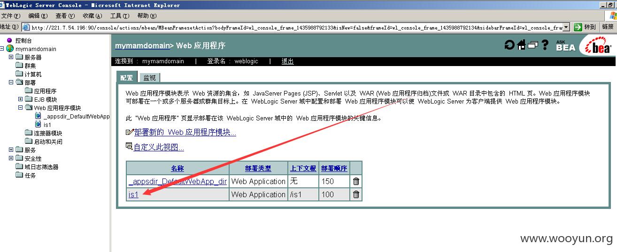Delete the is1 application using trash icon
Screen dimensions: 617x252
[x=356, y=194]
